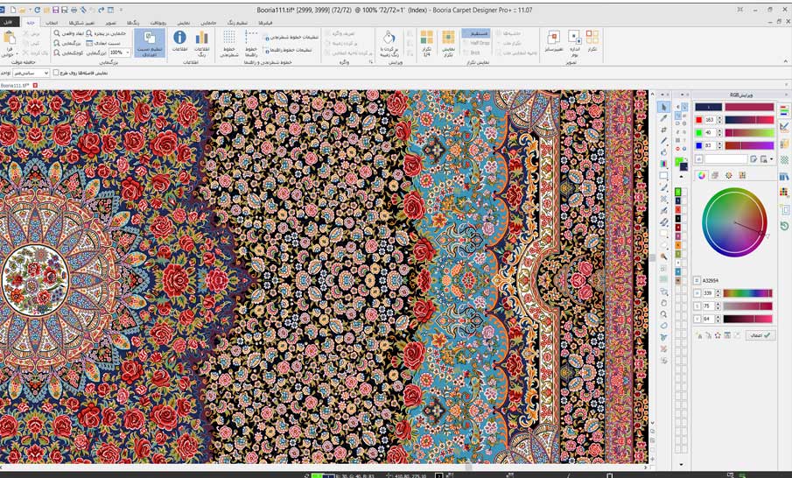Adjust the hue value 339 stepper
This screenshot has height=478, width=792.
coord(718,293)
